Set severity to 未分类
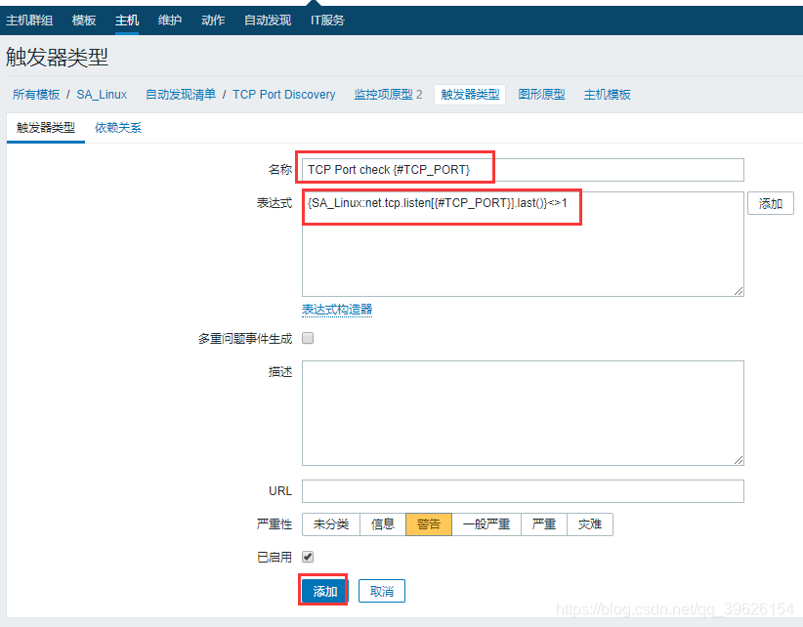 coord(331,524)
